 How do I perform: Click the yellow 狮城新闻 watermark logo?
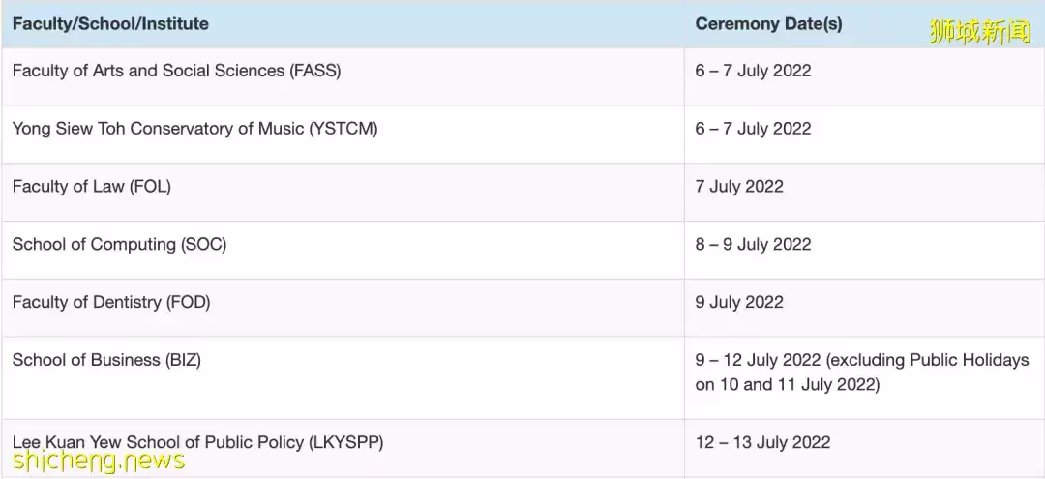pos(980,31)
